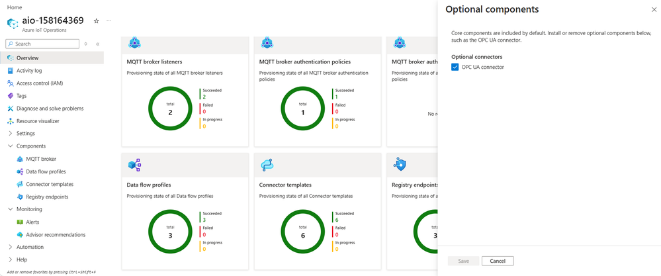The image size is (661, 276).
Task: Open the ellipsis more options menu
Action: (x=109, y=21)
